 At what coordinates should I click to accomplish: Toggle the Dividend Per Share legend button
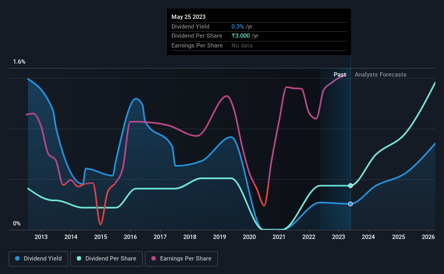pyautogui.click(x=107, y=259)
